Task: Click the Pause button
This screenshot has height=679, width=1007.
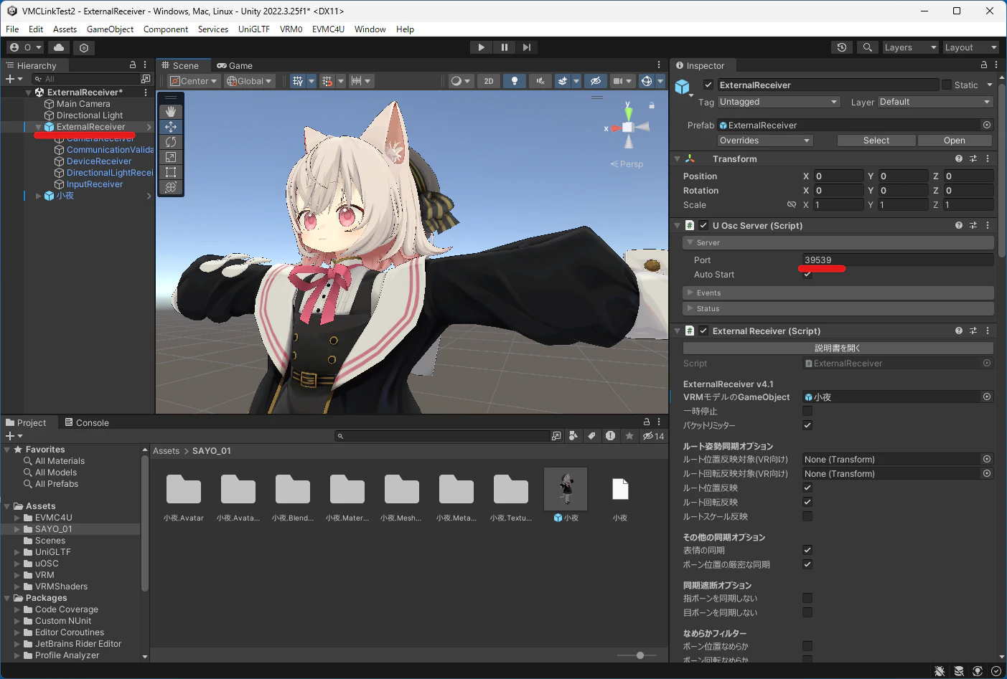Action: (x=504, y=47)
